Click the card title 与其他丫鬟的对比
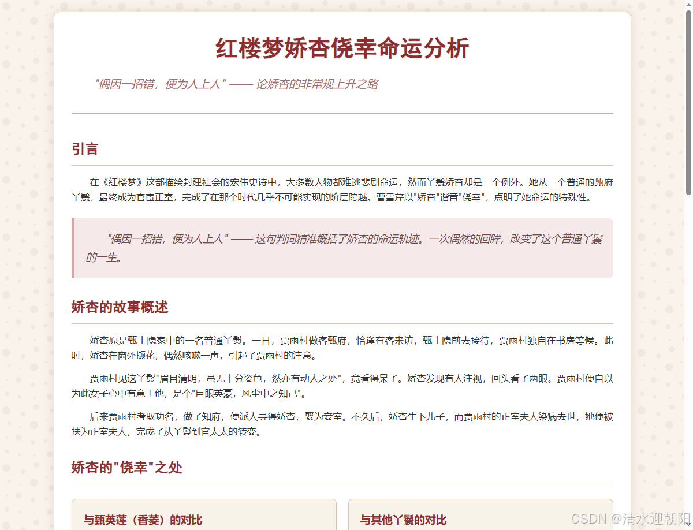The image size is (693, 530). pos(403,520)
